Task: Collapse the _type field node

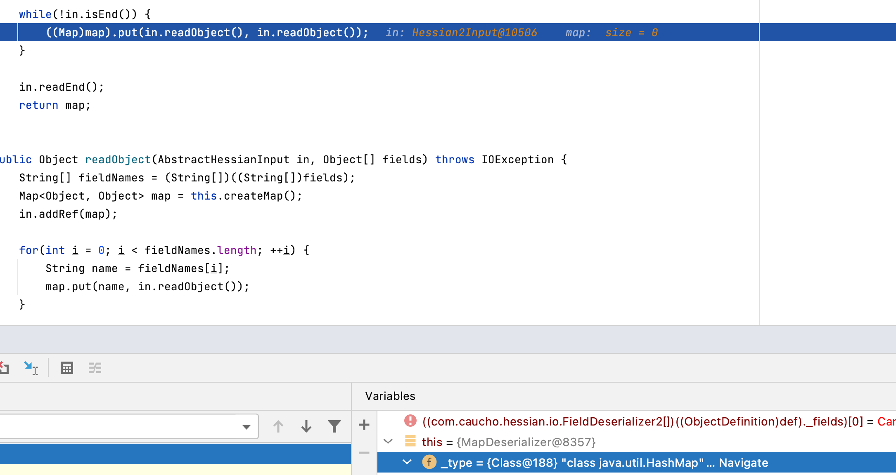Action: [407, 462]
